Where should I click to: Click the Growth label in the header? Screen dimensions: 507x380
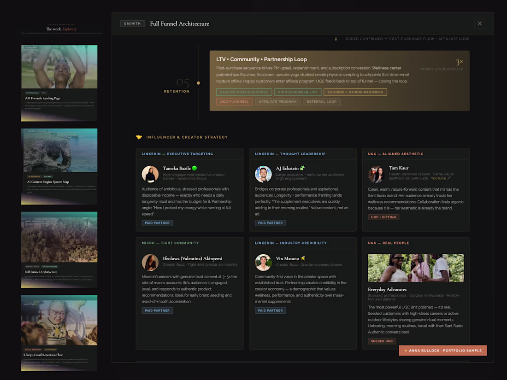click(132, 23)
